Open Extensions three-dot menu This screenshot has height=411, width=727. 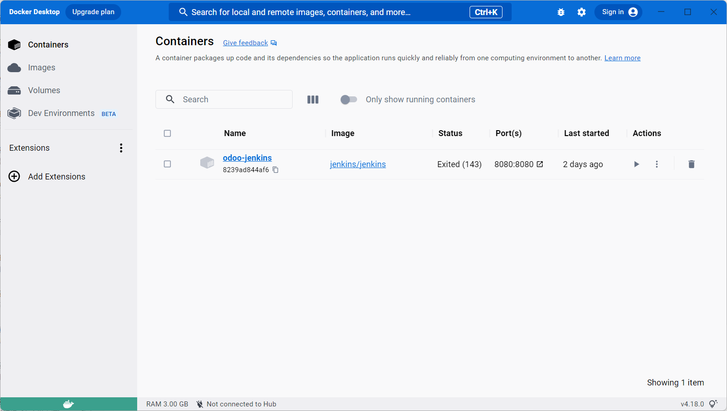121,148
